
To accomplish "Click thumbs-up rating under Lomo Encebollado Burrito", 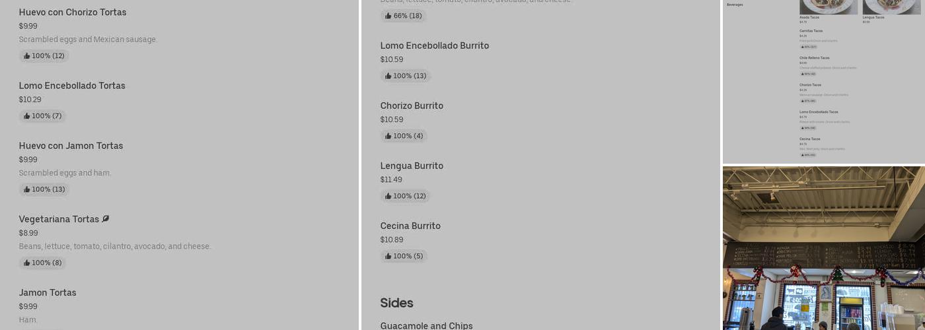I will click(405, 76).
